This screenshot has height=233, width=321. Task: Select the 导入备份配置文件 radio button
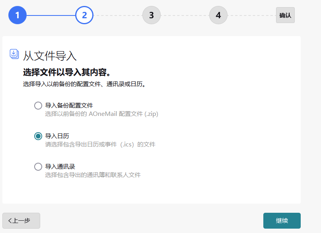pyautogui.click(x=38, y=106)
